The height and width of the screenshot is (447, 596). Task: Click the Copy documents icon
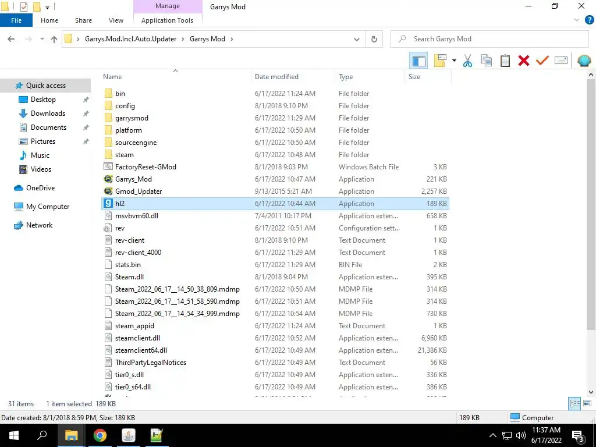point(486,61)
